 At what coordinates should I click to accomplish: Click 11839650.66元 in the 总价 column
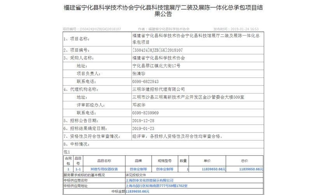pyautogui.click(x=251, y=169)
